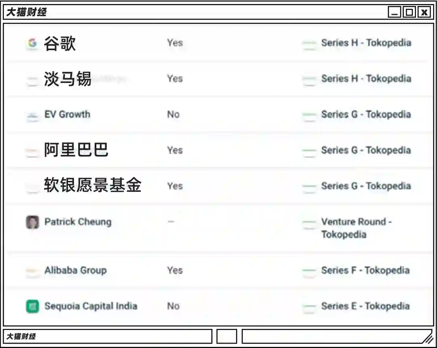The image size is (437, 348).
Task: Open the Series F - Tokopedia link
Action: [366, 270]
